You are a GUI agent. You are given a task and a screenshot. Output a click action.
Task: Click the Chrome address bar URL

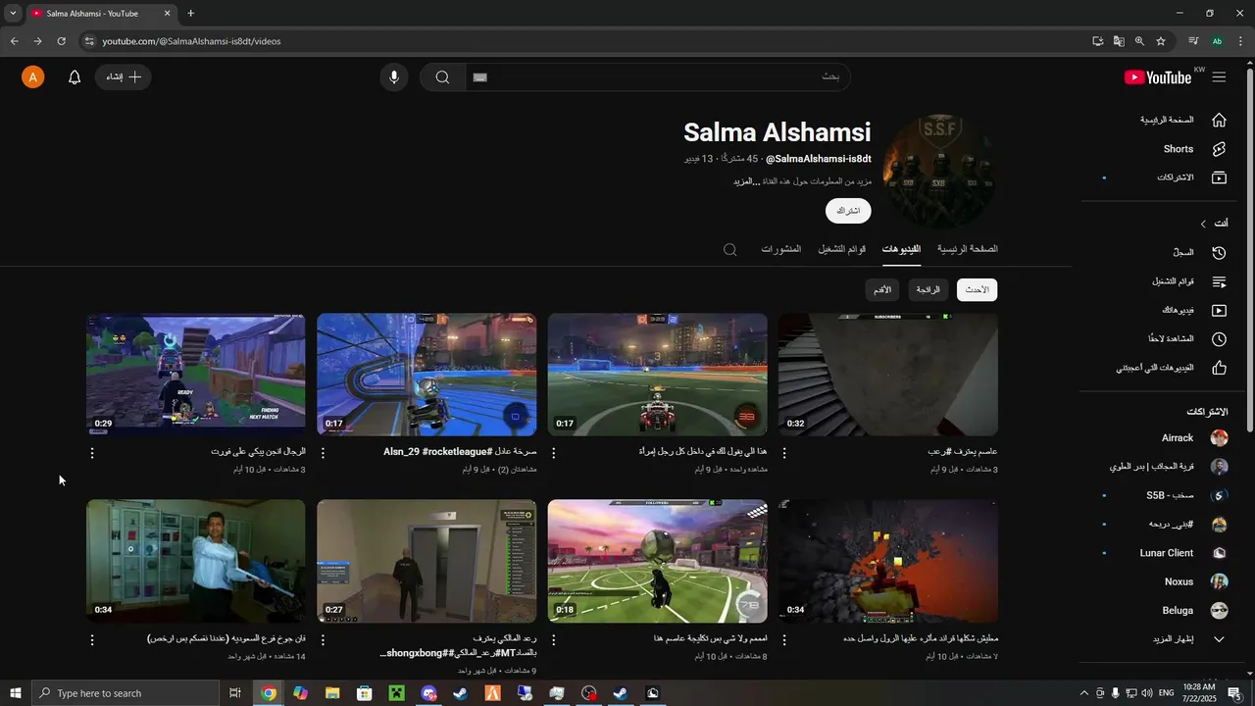coord(192,41)
